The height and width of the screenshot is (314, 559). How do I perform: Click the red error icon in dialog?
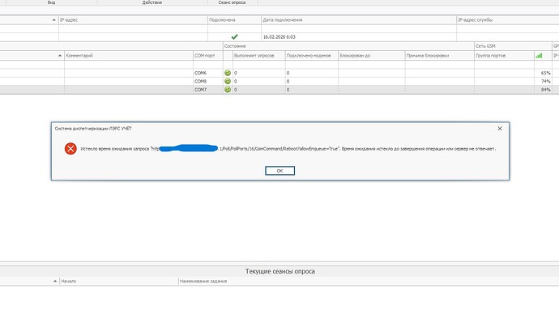70,148
